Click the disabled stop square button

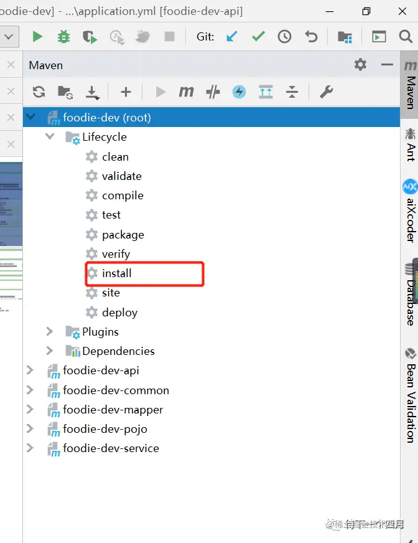[x=169, y=36]
